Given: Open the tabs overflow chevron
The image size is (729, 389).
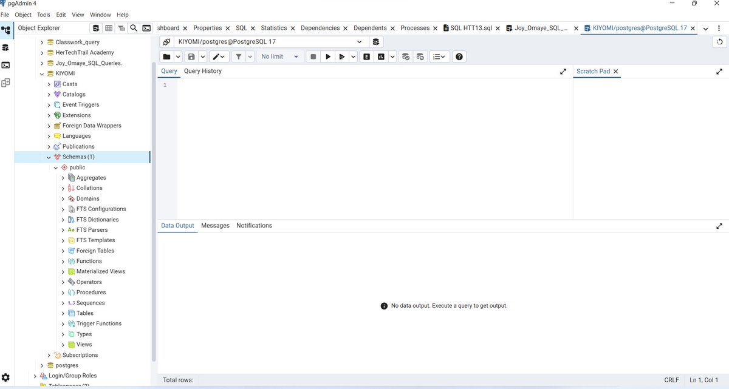Looking at the screenshot, I should click(705, 29).
